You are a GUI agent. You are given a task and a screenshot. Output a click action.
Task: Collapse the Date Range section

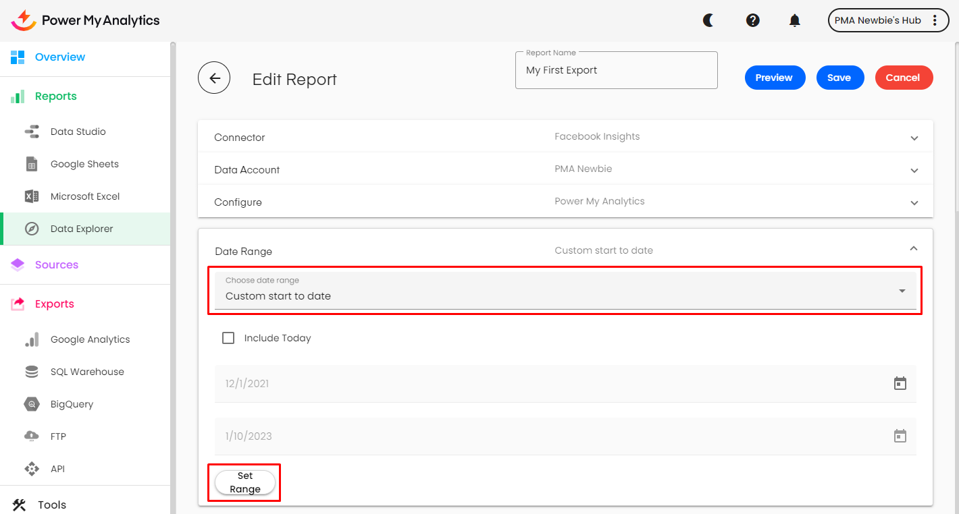(913, 249)
